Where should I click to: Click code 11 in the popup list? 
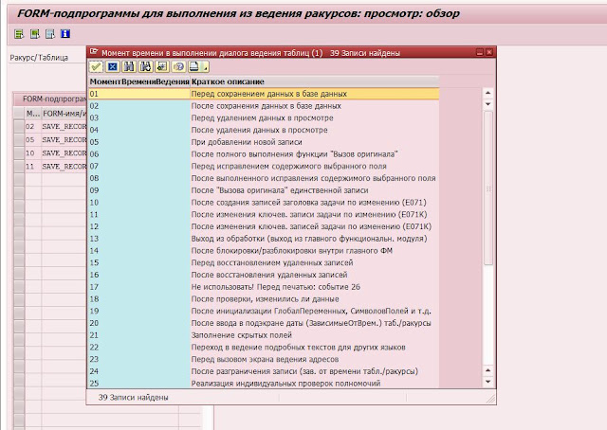coord(94,215)
